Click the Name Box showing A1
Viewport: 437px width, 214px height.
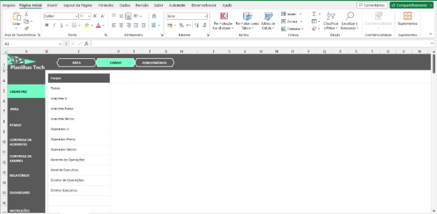click(33, 44)
